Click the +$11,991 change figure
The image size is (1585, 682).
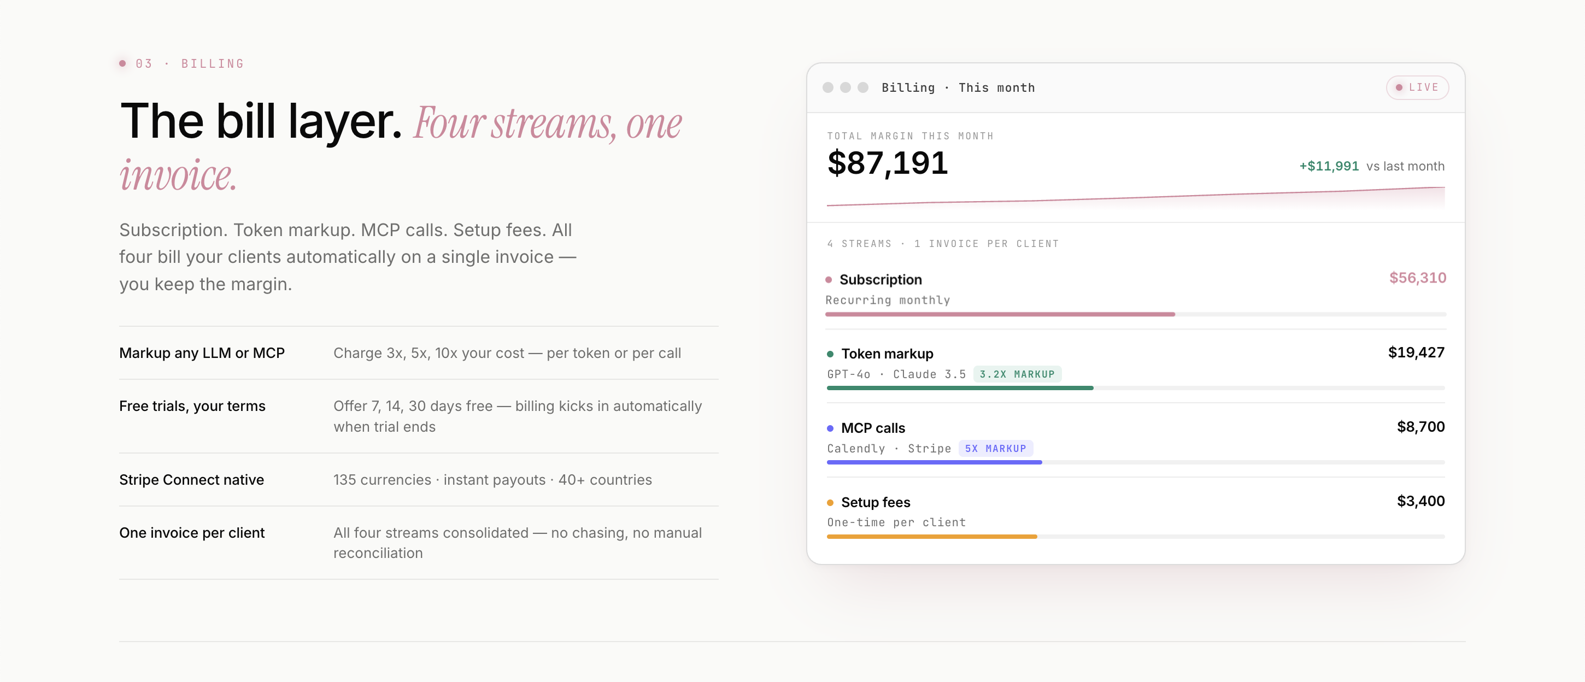[1329, 166]
